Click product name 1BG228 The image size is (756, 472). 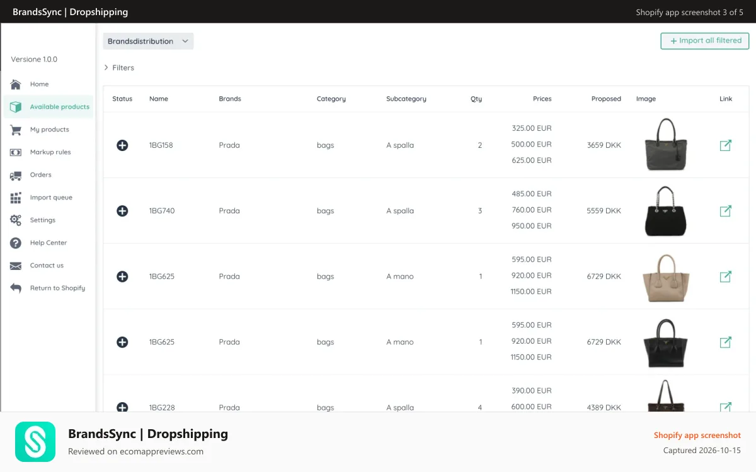pyautogui.click(x=162, y=408)
